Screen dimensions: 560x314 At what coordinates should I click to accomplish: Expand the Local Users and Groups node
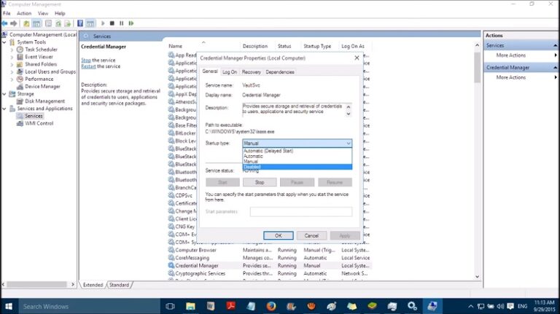coord(12,71)
